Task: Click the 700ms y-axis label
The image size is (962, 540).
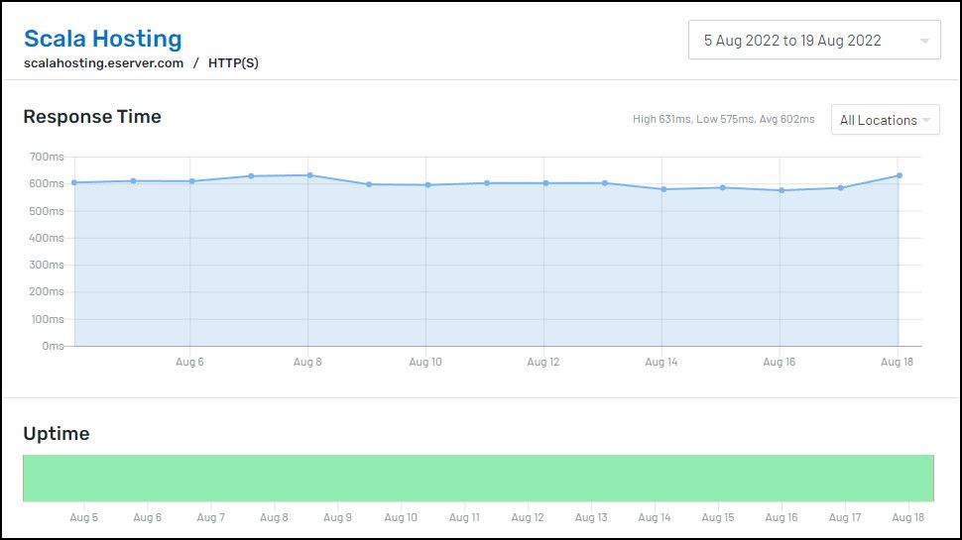Action: click(x=47, y=157)
